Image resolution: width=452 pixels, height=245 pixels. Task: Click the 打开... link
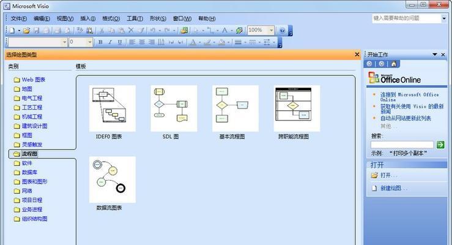click(x=388, y=175)
